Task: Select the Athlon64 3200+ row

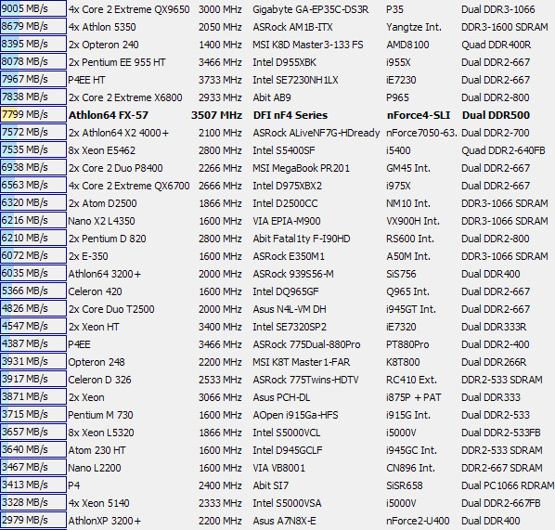Action: coord(277,274)
